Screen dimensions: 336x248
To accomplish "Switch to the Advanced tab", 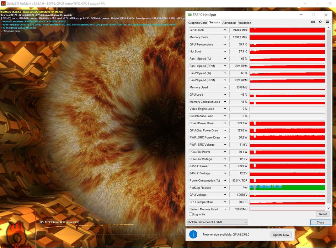I will [229, 23].
